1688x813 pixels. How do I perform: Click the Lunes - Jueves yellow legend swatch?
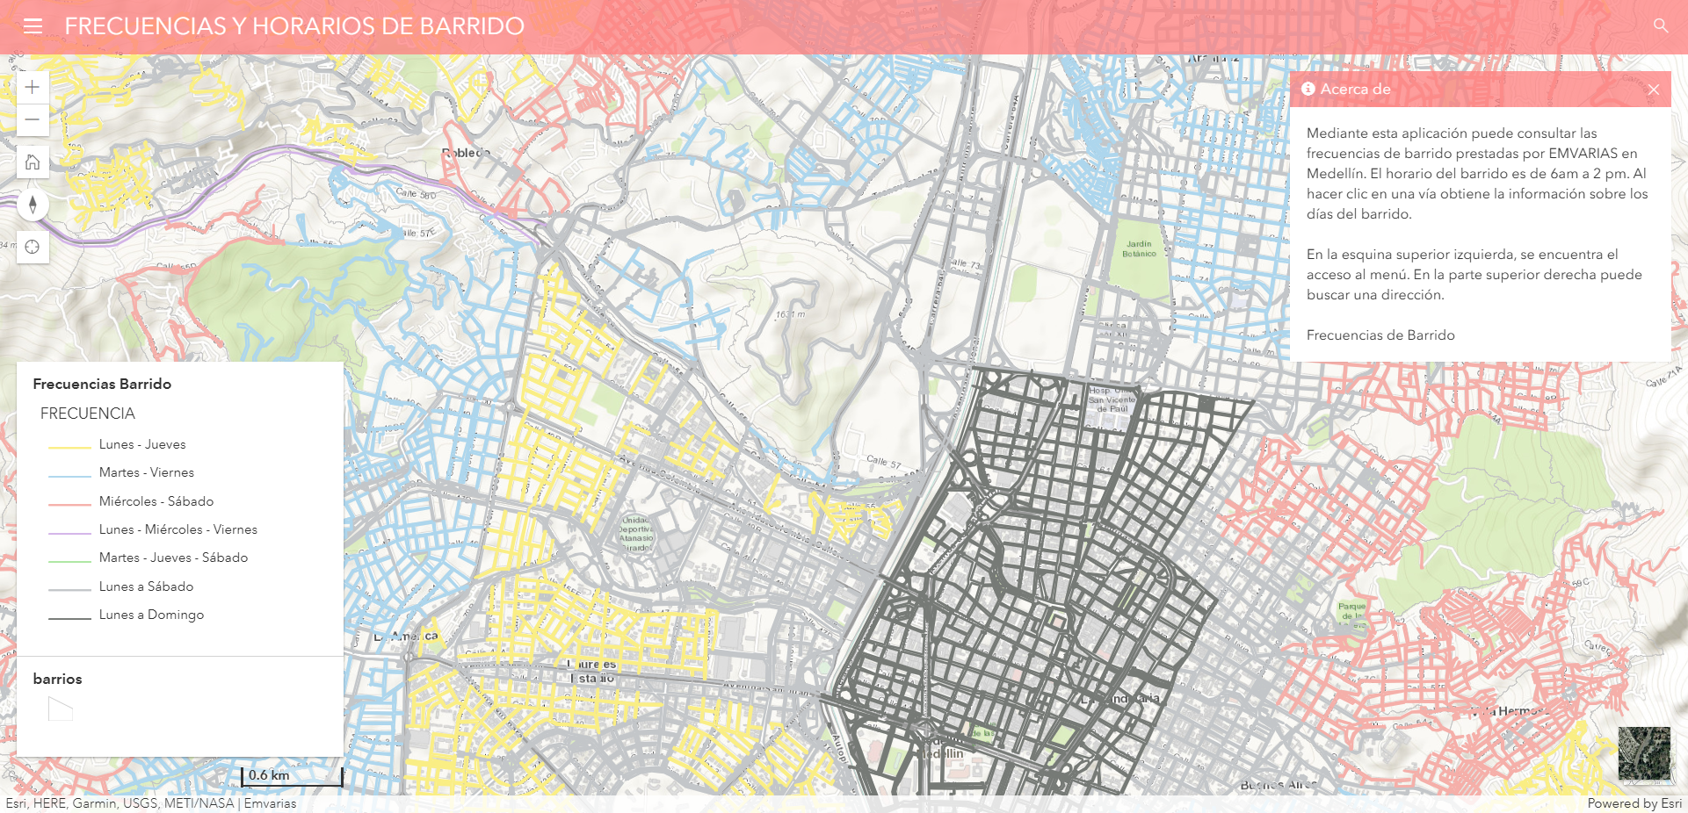[x=69, y=447]
